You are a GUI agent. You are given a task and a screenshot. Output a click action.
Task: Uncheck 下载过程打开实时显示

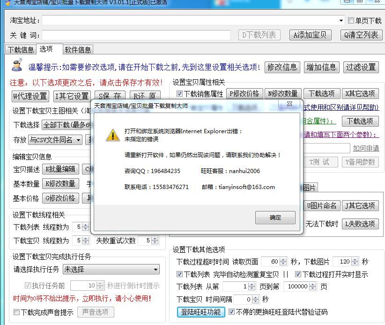click(298, 274)
